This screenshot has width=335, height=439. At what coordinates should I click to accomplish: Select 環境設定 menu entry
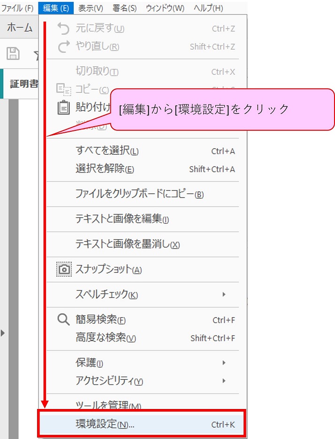coord(105,424)
